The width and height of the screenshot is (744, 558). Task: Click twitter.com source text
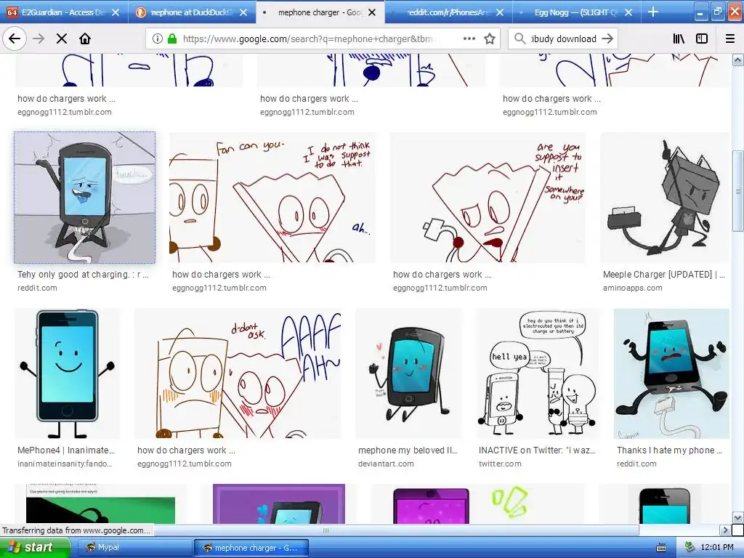click(x=500, y=464)
